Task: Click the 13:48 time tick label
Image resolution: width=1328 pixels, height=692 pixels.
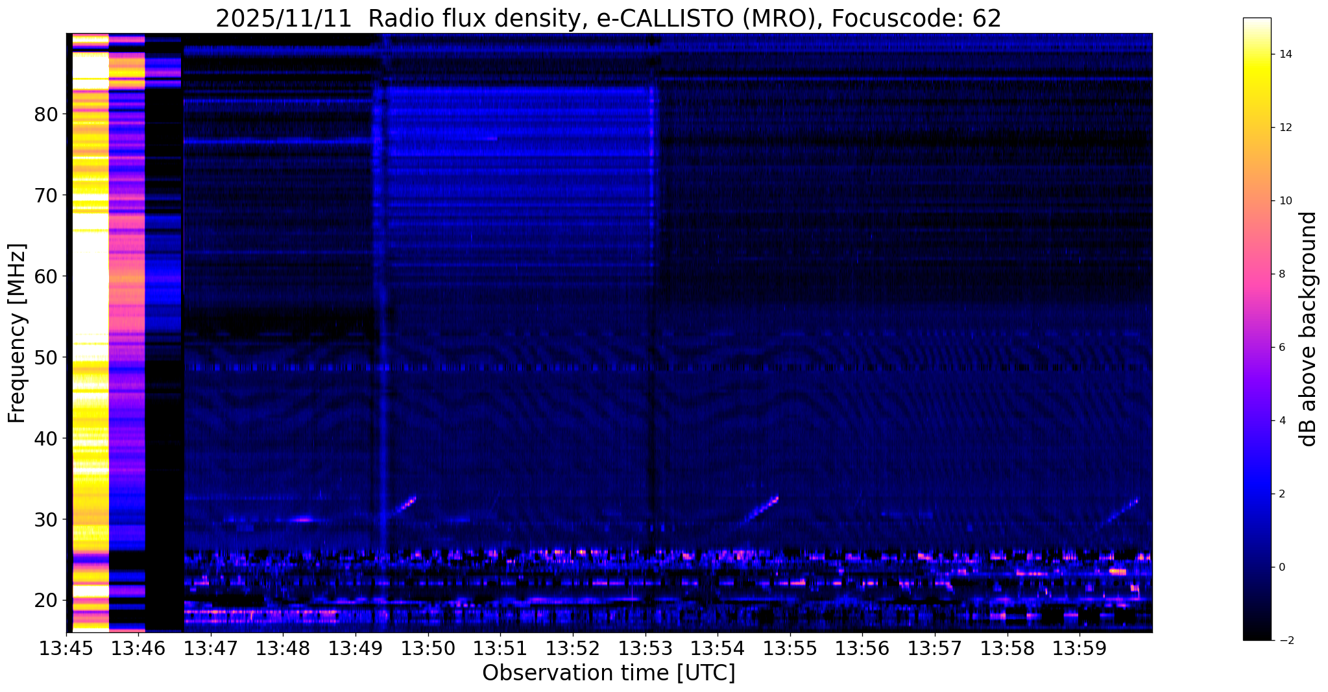Action: [284, 648]
